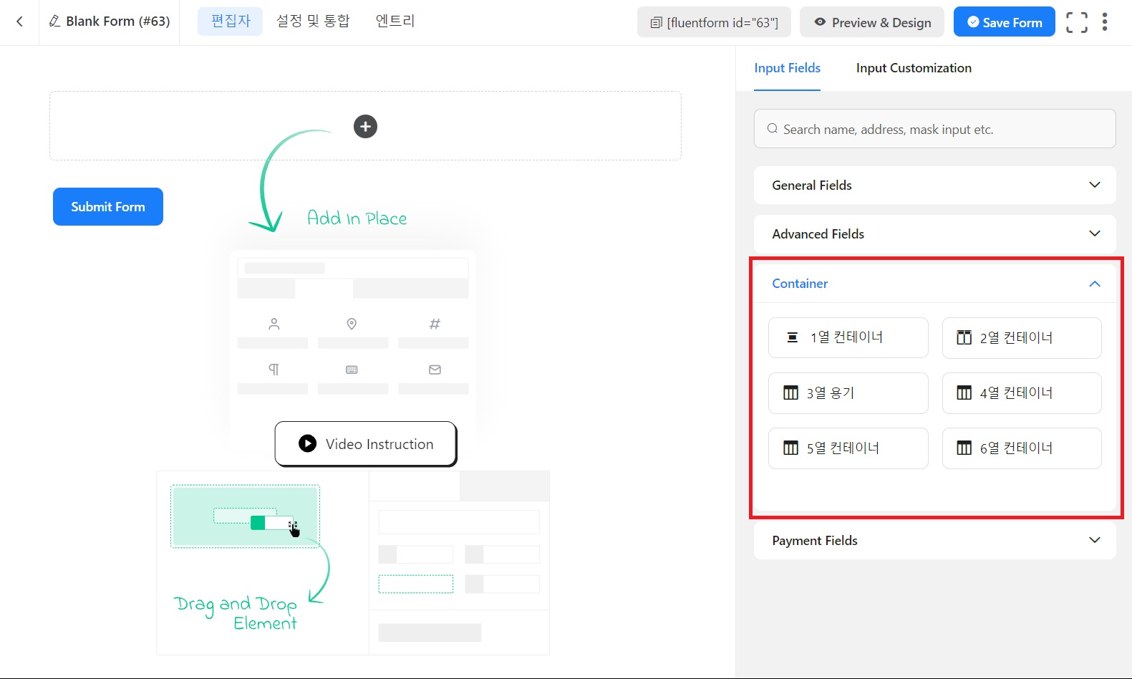
Task: Select the Input Fields tab
Action: pos(787,68)
